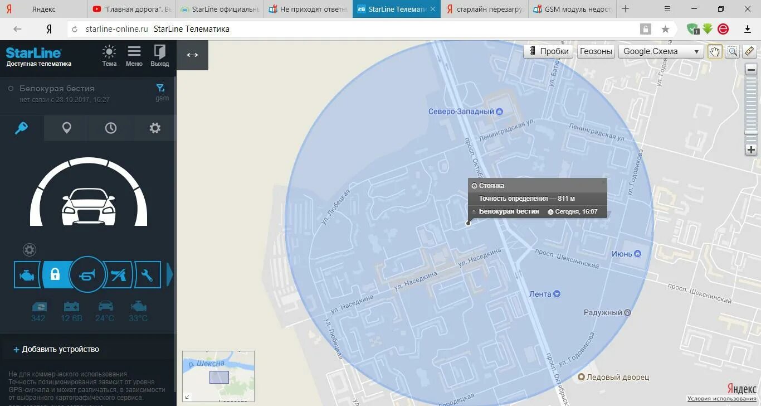The image size is (761, 406).
Task: Switch to the Не приходят ответные tab
Action: pos(308,9)
